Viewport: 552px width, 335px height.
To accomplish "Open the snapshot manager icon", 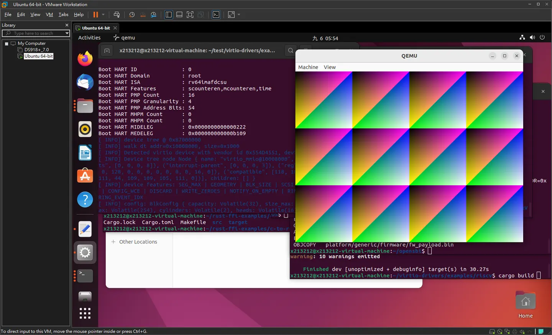I will tap(153, 15).
